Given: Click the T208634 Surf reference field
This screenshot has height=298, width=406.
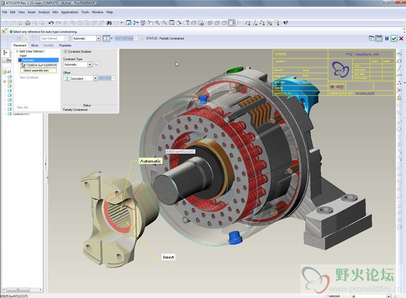Looking at the screenshot, I should [38, 65].
